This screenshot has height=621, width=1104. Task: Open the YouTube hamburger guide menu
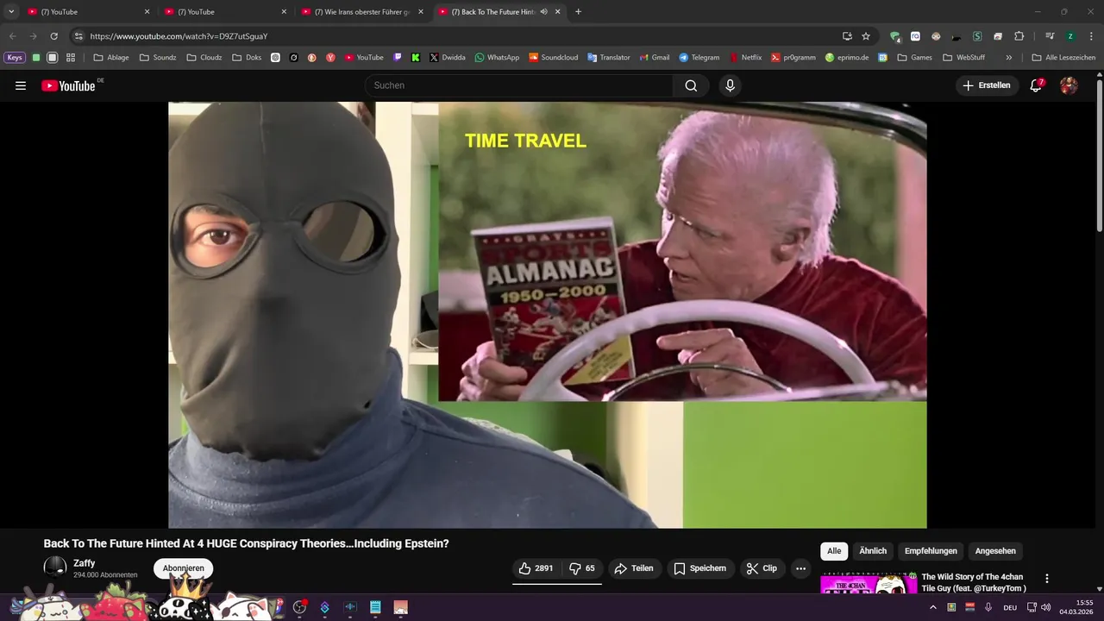coord(21,85)
